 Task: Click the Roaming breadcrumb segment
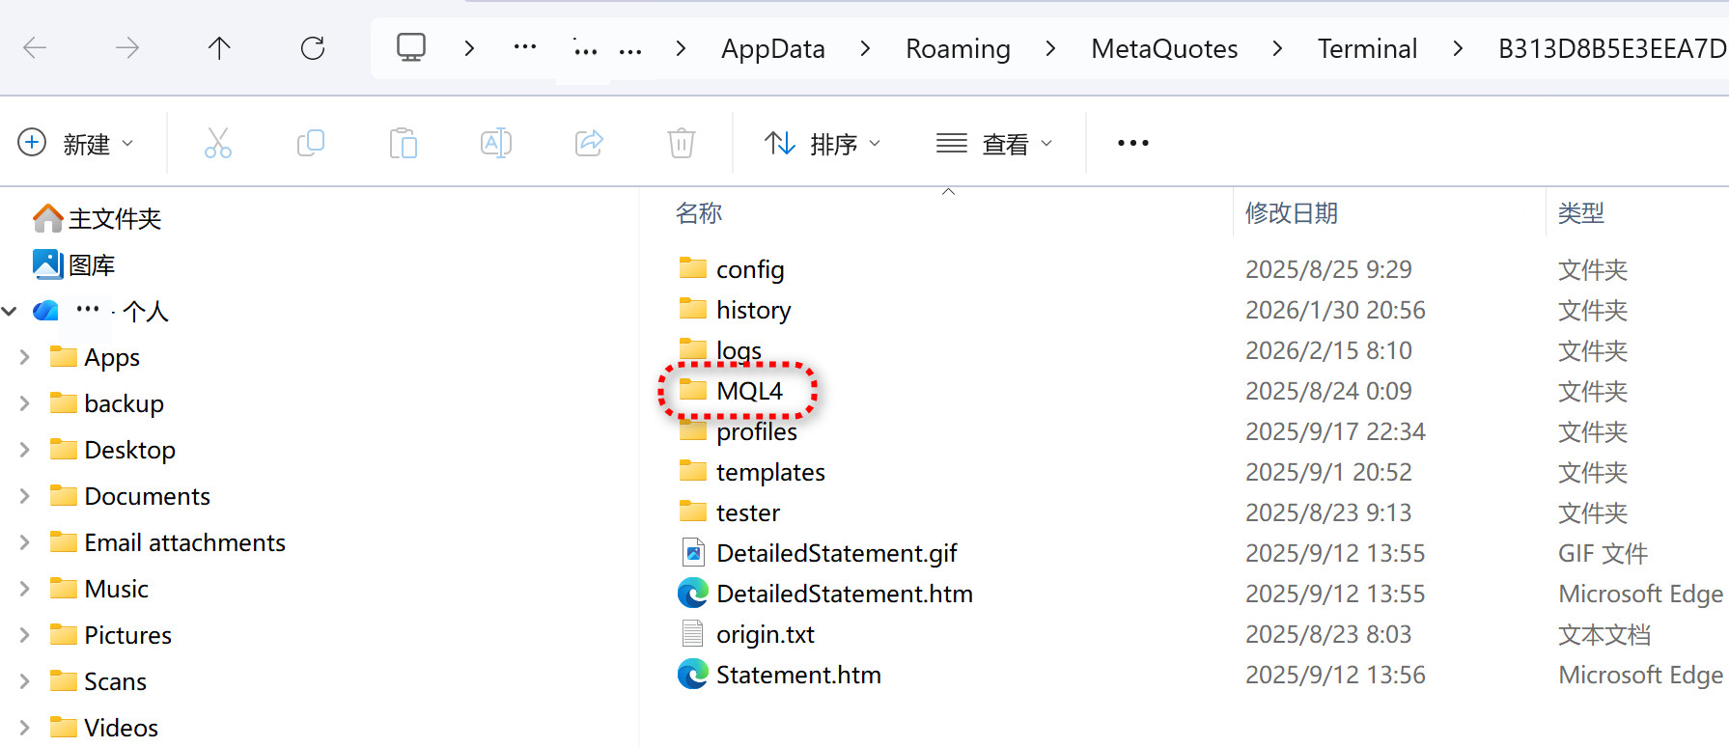(x=958, y=48)
